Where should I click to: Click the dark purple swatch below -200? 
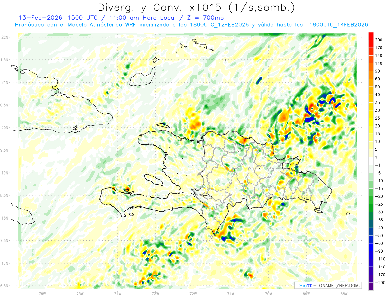tap(371, 286)
